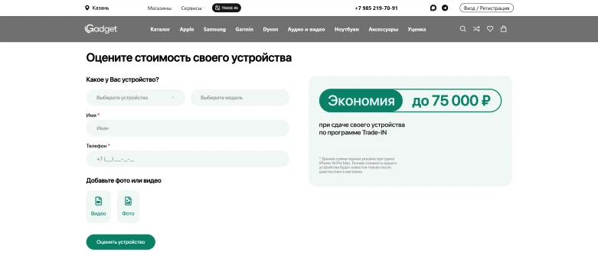The width and height of the screenshot is (598, 275).
Task: Go to the Apple category
Action: click(x=187, y=29)
